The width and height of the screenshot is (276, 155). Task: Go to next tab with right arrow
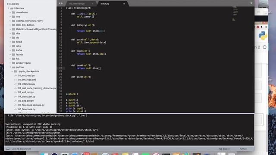[x=62, y=3]
